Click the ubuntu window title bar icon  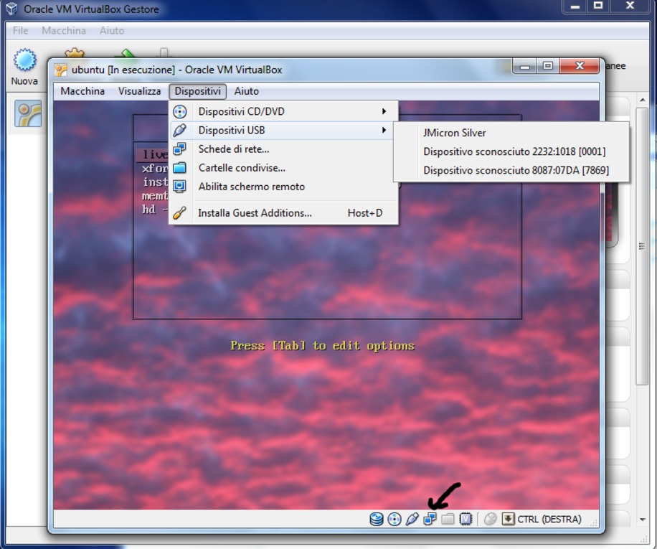[x=61, y=70]
